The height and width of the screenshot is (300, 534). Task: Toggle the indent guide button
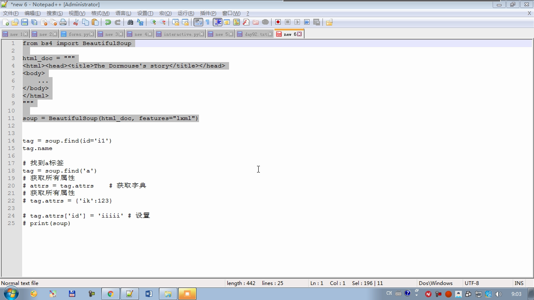pos(217,22)
